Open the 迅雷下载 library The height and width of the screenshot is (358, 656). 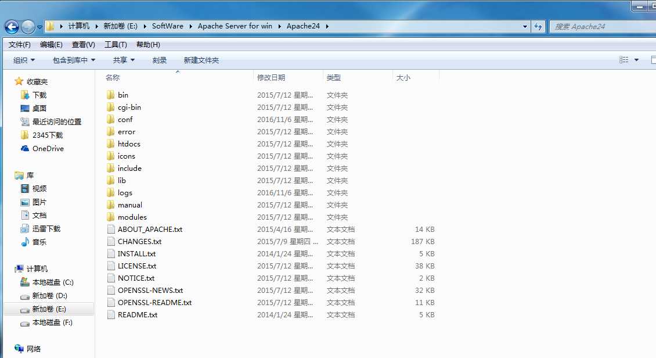click(x=46, y=228)
